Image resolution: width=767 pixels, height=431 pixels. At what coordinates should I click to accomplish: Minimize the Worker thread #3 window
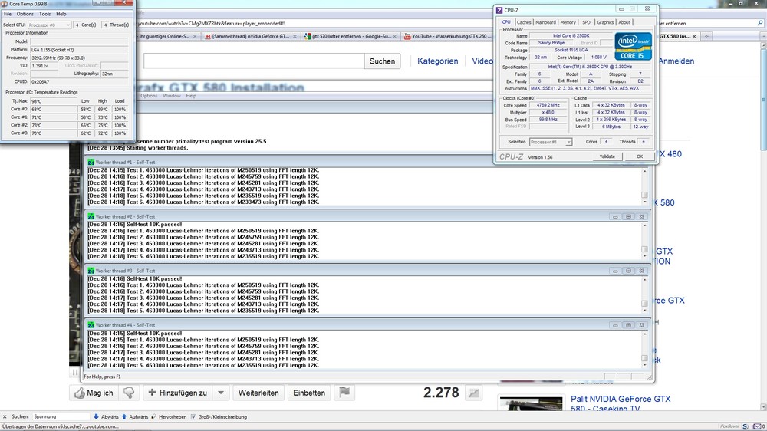tap(615, 271)
